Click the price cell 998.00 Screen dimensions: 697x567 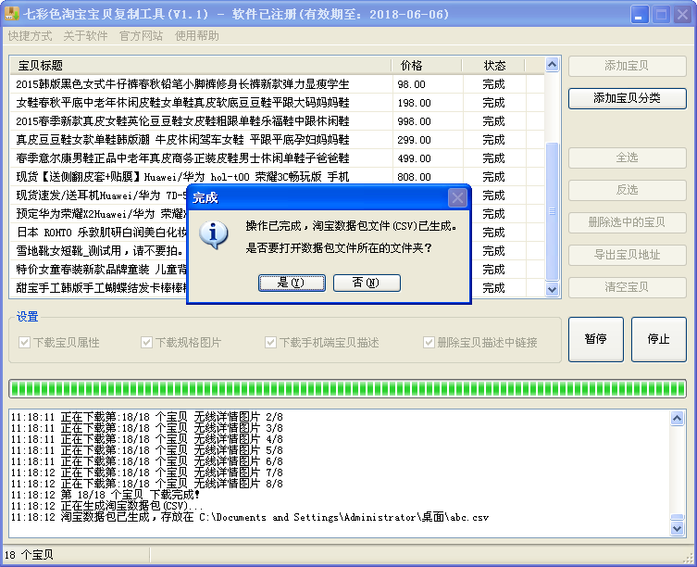[415, 121]
